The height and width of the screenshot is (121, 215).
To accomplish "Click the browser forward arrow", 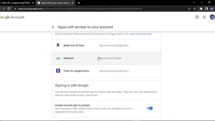I will (x=4, y=9).
